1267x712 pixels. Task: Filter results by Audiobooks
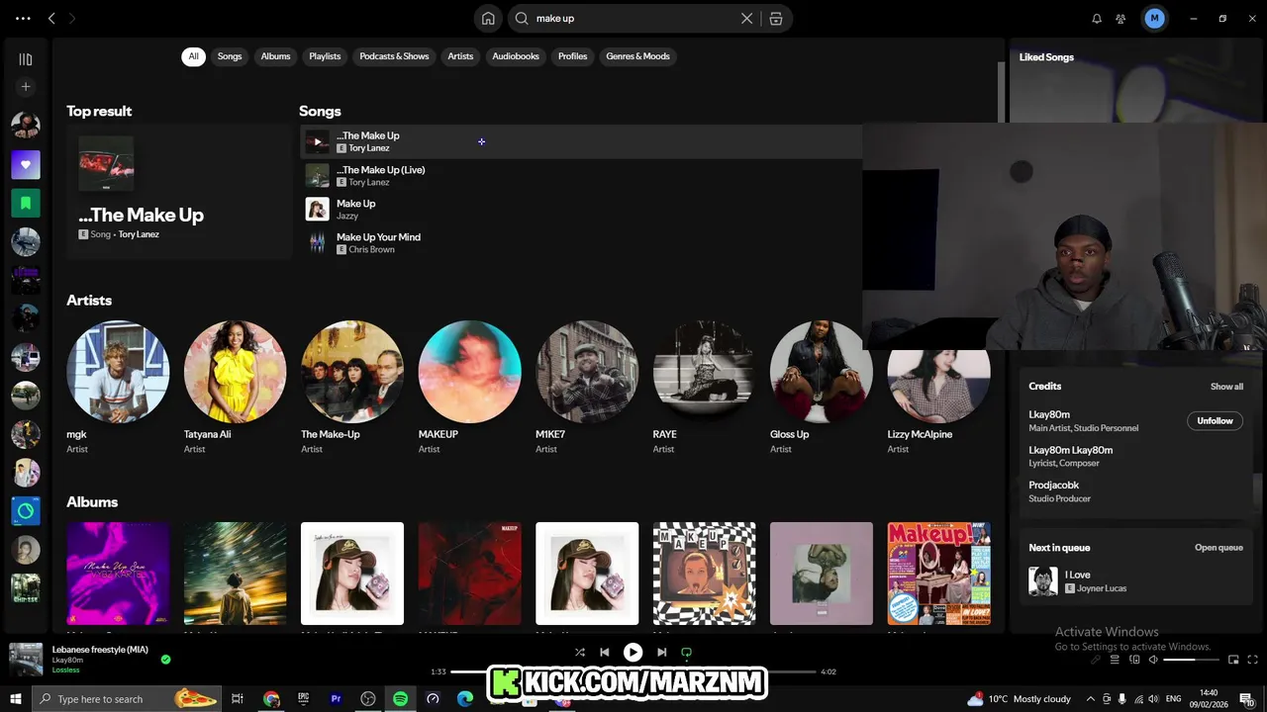click(x=516, y=56)
